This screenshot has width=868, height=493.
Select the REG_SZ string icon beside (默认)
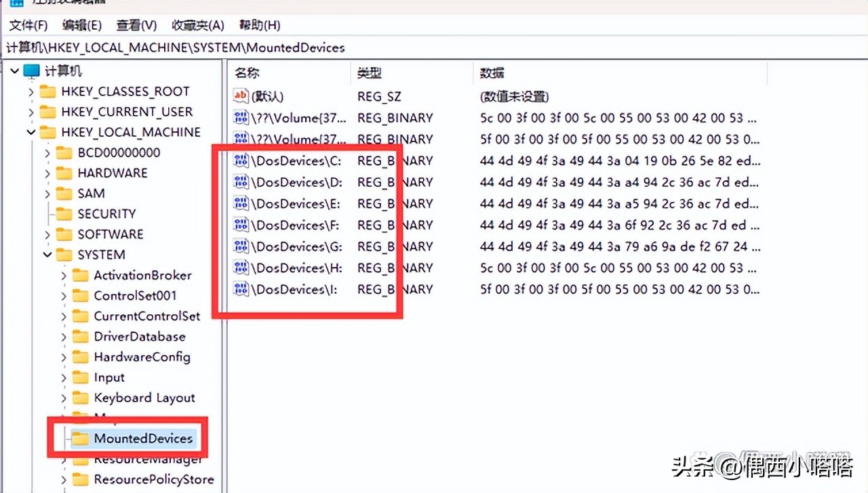(x=241, y=96)
